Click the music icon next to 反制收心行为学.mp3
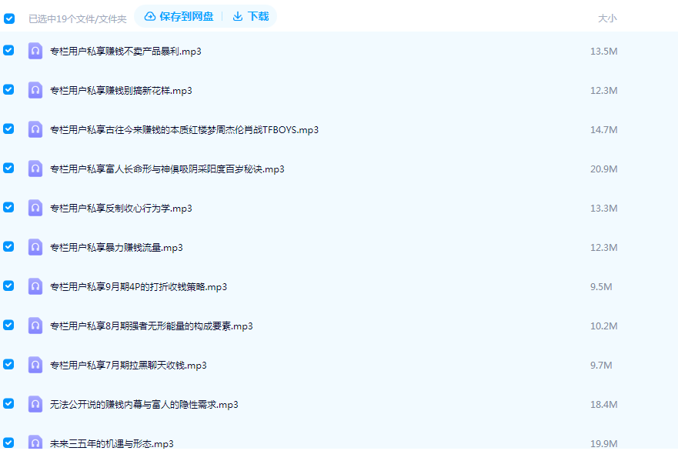The width and height of the screenshot is (678, 461). click(35, 209)
